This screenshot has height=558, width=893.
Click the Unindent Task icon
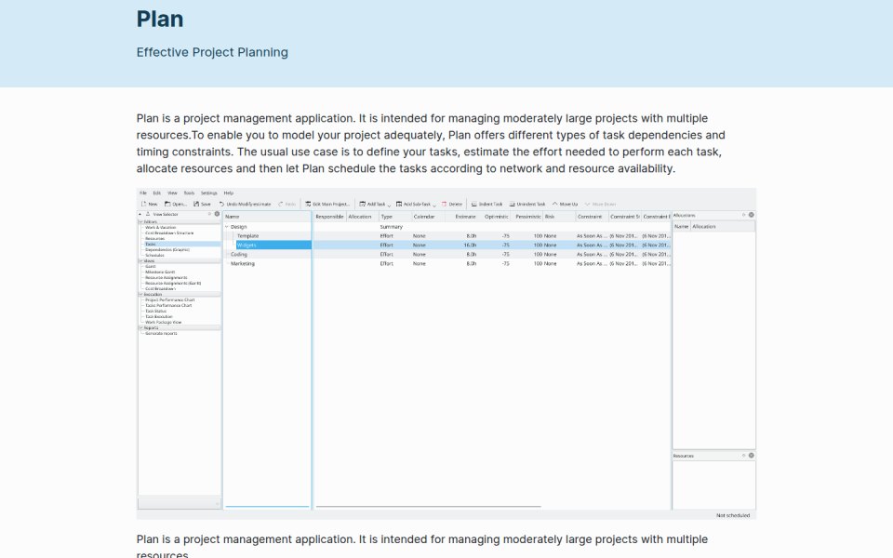coord(512,204)
